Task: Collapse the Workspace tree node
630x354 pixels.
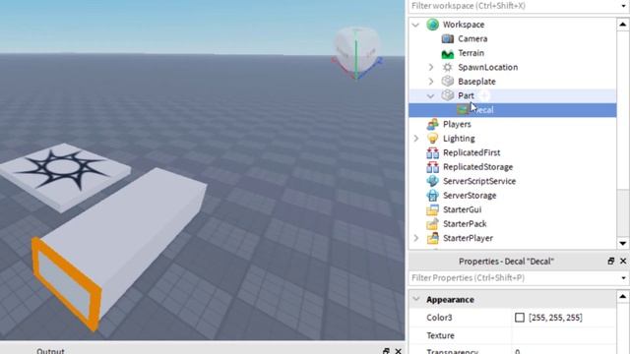Action: coord(416,25)
